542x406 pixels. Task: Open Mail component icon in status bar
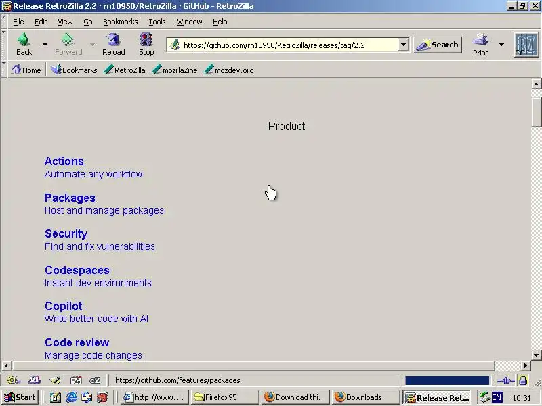click(35, 380)
